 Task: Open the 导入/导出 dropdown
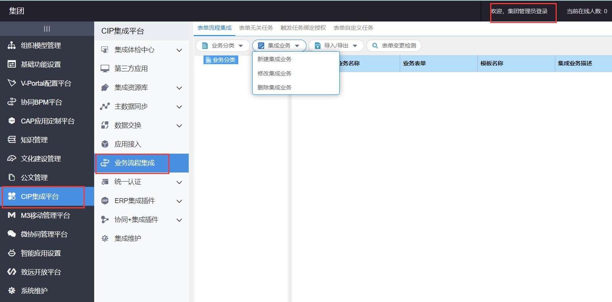[336, 46]
